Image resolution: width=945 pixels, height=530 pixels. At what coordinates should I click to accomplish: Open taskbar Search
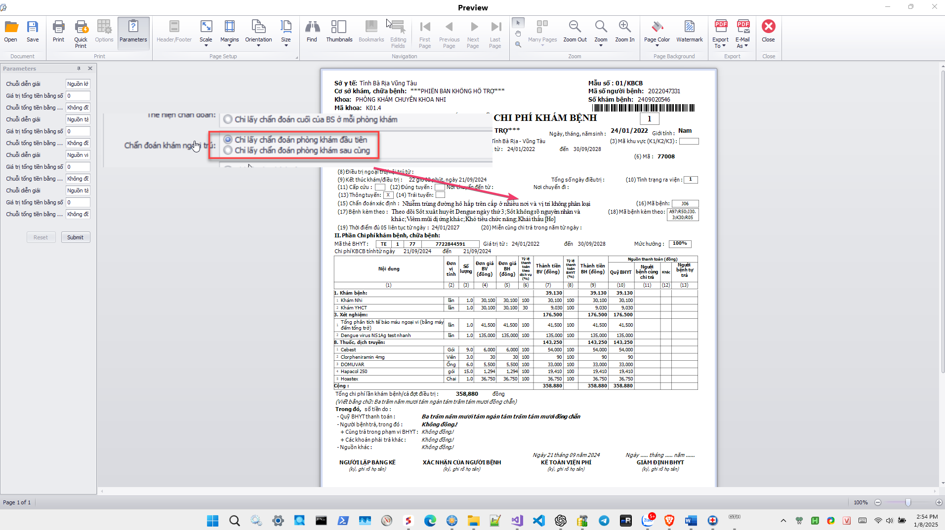pos(234,521)
